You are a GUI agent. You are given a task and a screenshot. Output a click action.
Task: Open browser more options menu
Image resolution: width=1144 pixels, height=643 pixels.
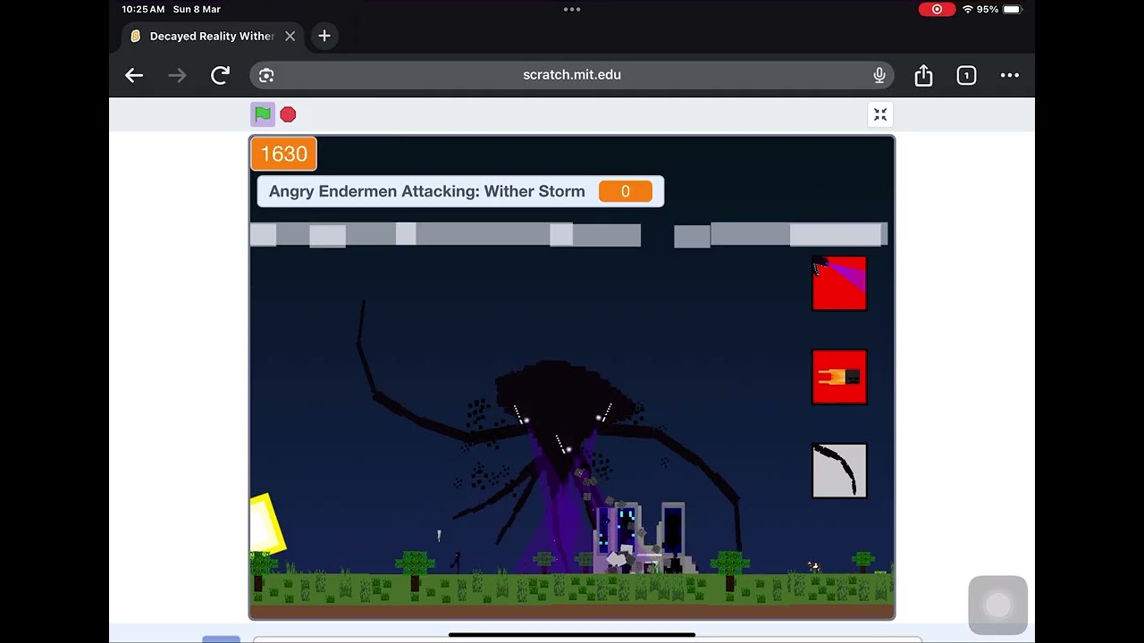pos(1010,75)
